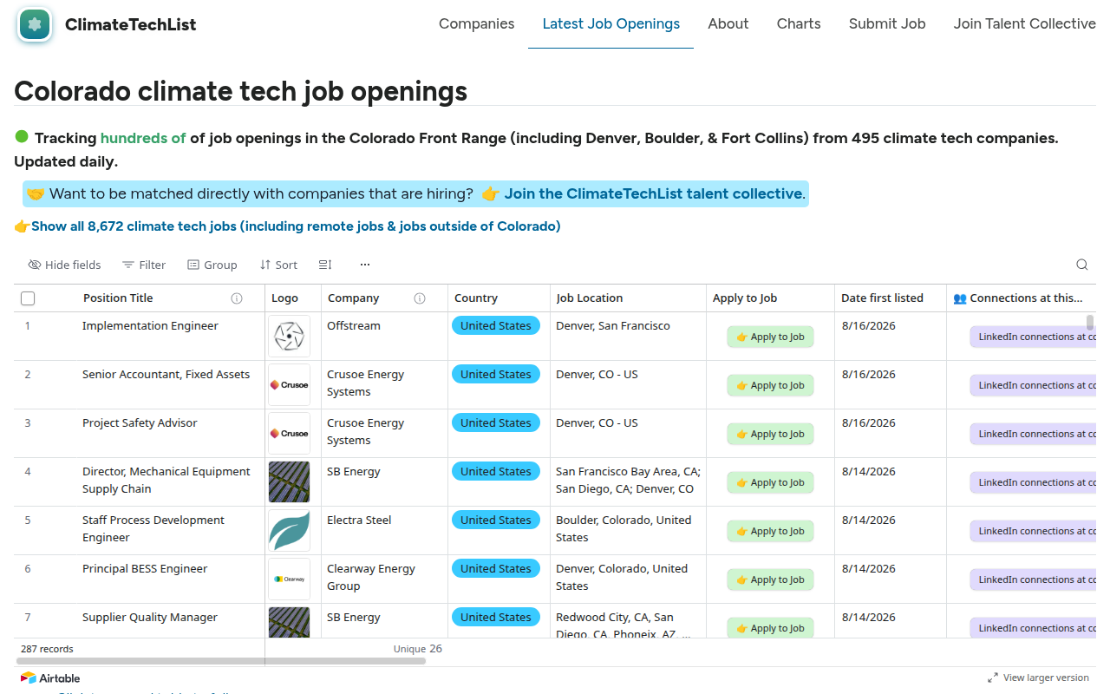The width and height of the screenshot is (1110, 694).
Task: Click the Company column header
Action: tap(384, 298)
